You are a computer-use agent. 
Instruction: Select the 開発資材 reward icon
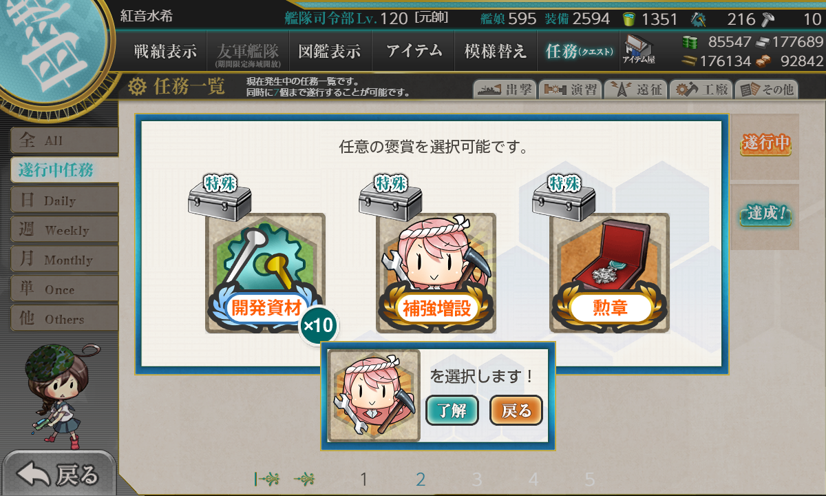(265, 273)
